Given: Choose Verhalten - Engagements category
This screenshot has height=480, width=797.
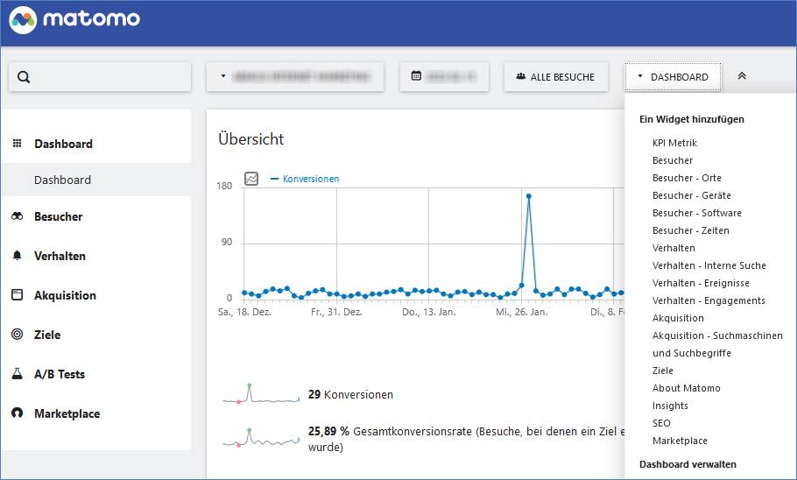Looking at the screenshot, I should pos(709,300).
